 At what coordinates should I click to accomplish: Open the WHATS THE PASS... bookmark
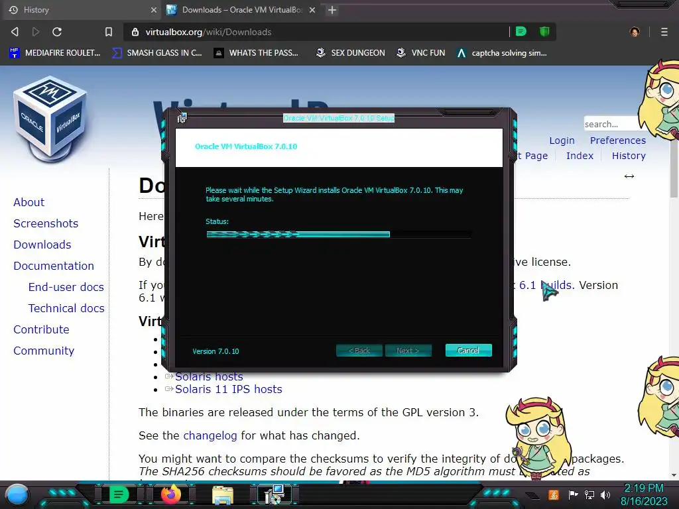[x=256, y=53]
